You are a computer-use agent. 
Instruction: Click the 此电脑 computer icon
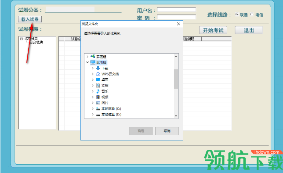[x=93, y=62]
